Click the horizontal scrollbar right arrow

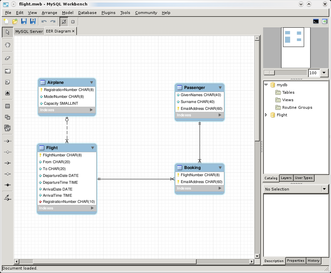252,261
